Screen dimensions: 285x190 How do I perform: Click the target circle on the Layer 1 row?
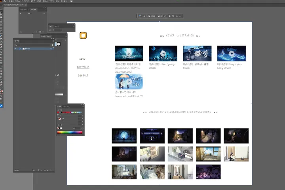[51, 49]
